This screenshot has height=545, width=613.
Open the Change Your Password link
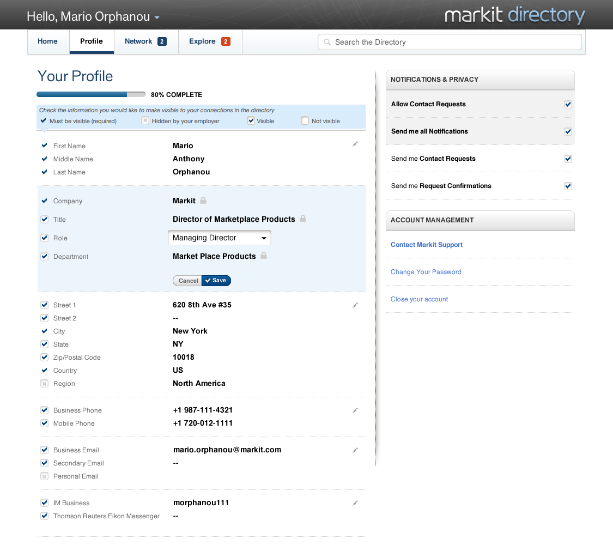(426, 272)
